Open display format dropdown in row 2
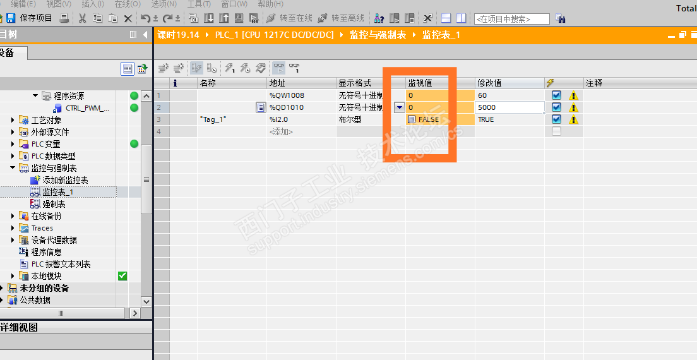697x360 pixels. click(x=400, y=107)
